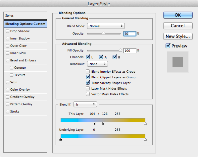Uncheck Blend Clipped Layers as Group
The height and width of the screenshot is (157, 198).
click(x=88, y=77)
